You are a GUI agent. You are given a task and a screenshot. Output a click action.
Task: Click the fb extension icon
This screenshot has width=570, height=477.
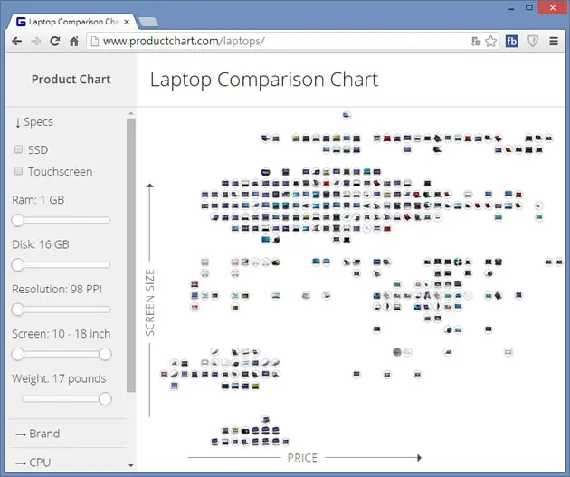511,41
